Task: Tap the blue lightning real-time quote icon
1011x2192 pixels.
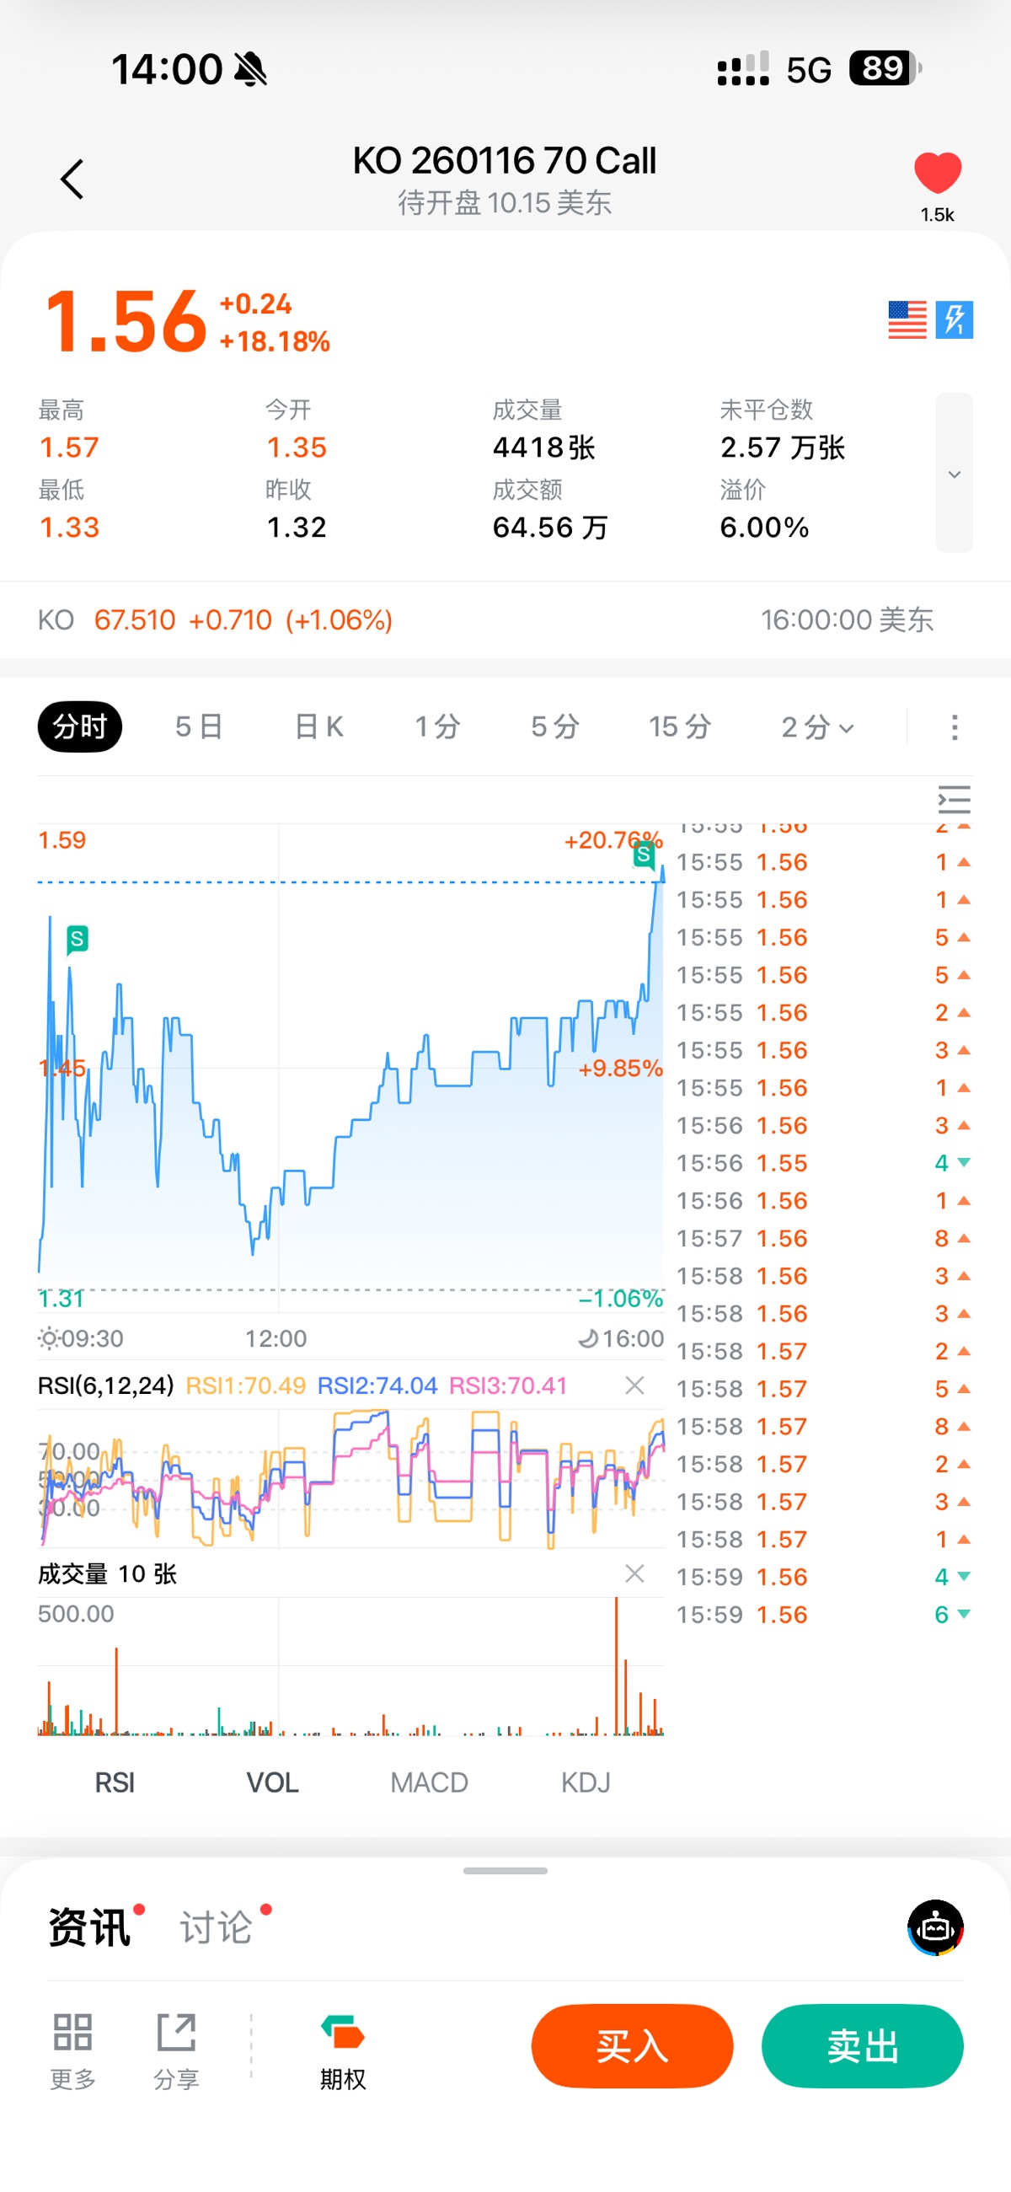Action: click(x=954, y=320)
